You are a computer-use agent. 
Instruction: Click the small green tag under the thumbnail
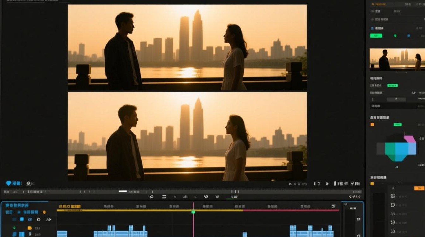click(392, 85)
